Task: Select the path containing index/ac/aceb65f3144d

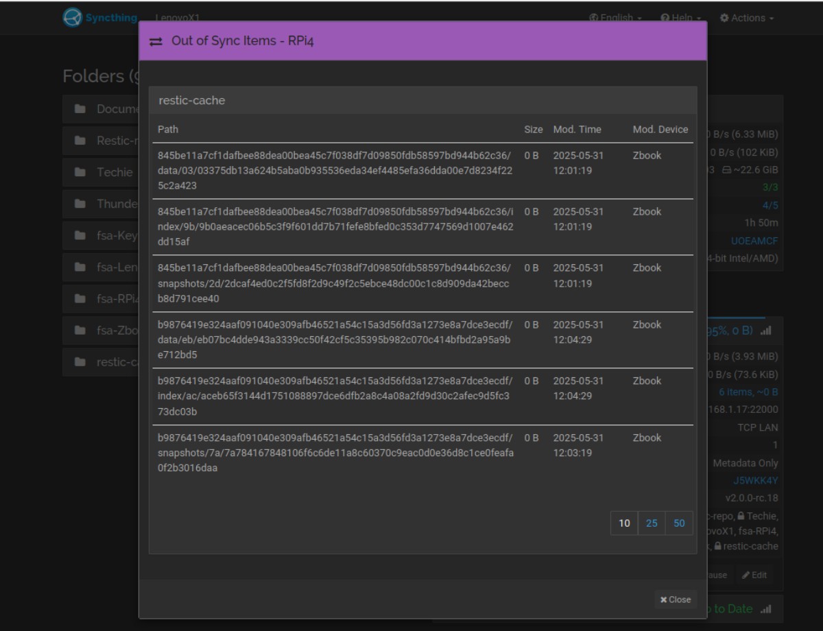Action: point(335,396)
